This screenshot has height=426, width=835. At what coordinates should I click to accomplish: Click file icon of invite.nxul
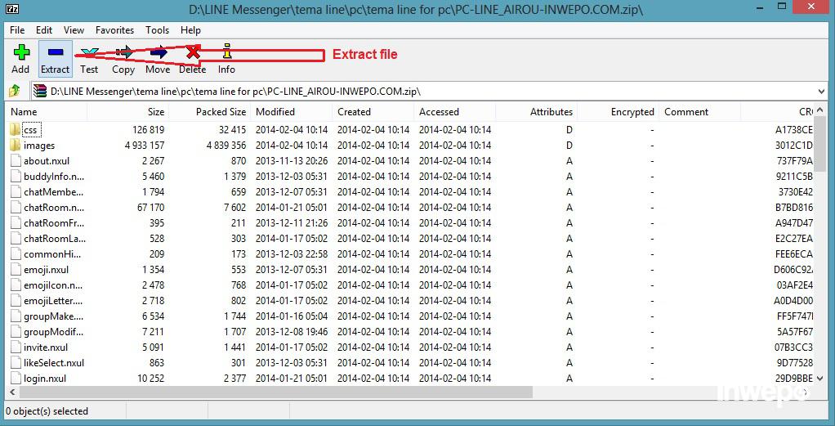pyautogui.click(x=16, y=347)
